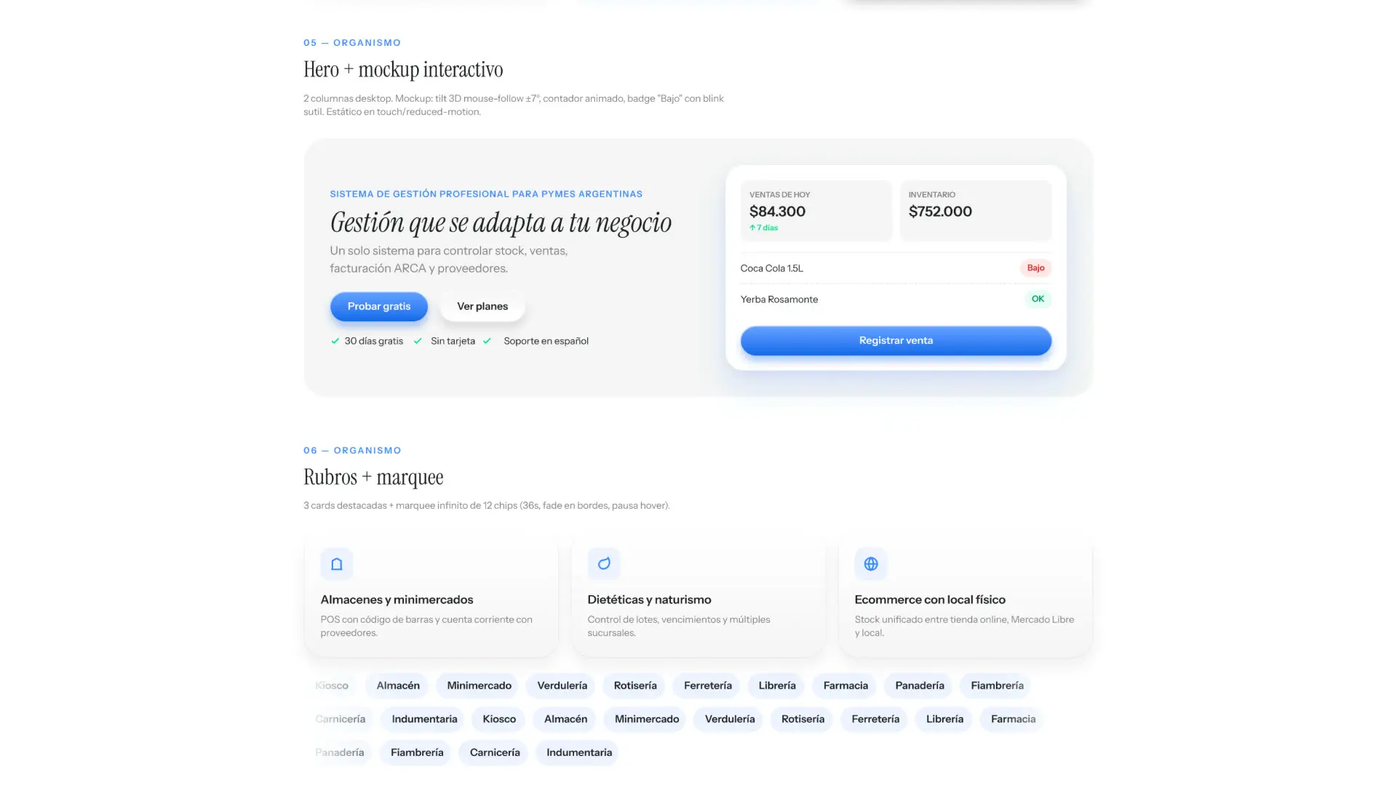1397x785 pixels.
Task: Click the first-row Librería chip
Action: tap(777, 685)
